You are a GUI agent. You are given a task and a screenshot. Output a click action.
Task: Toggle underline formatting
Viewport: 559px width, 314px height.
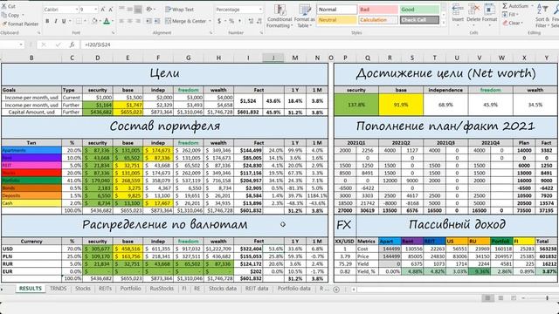(64, 21)
